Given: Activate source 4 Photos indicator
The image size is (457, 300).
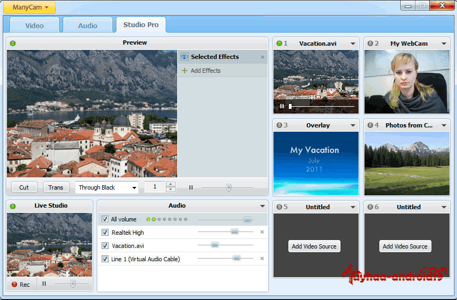Looking at the screenshot, I should click(x=370, y=125).
